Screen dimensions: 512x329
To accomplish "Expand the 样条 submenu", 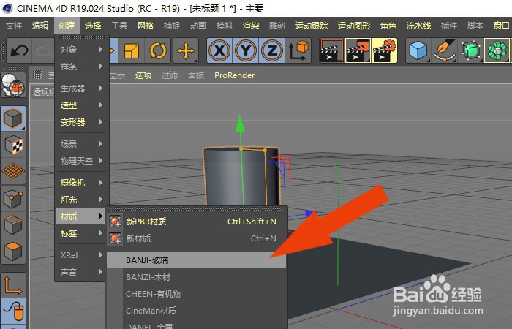I will coord(82,67).
